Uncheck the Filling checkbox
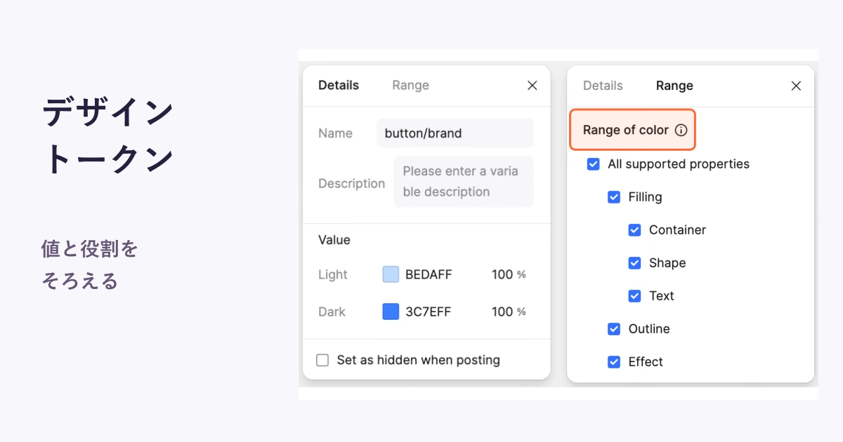Viewport: 843px width, 442px height. (614, 197)
